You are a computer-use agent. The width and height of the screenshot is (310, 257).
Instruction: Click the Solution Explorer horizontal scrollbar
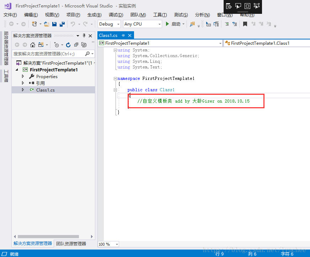48,236
